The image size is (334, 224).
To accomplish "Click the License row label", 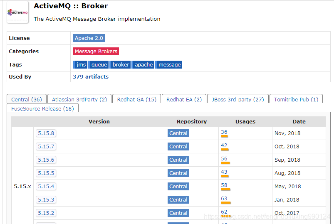I will coord(19,38).
